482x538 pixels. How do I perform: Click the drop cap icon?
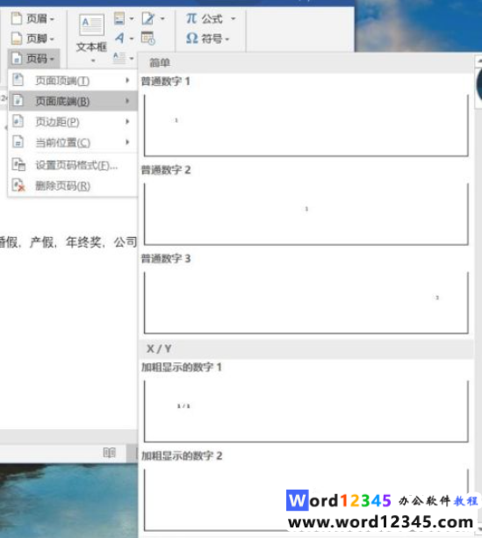pyautogui.click(x=119, y=57)
